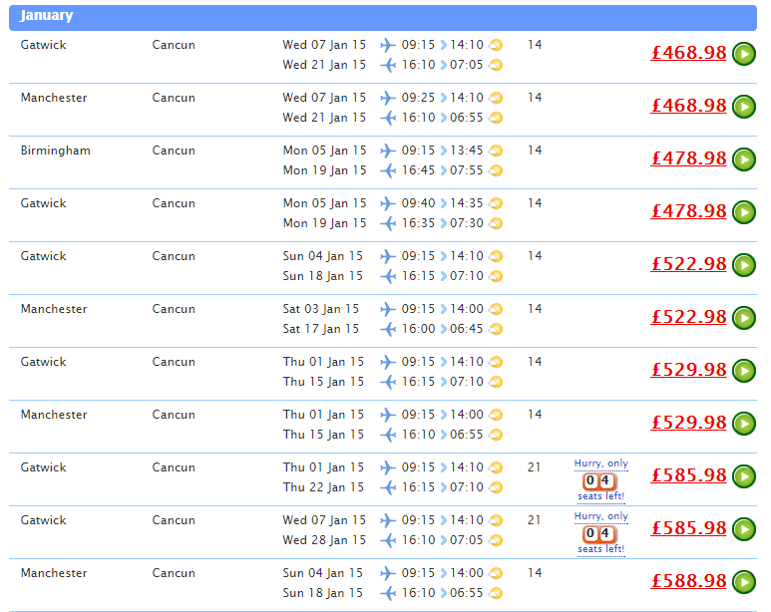
Task: Click weather icon next to 13:45 arrival
Action: tap(496, 151)
